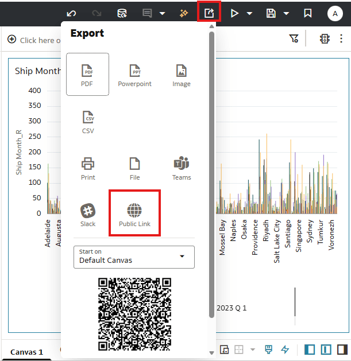
Task: Click the add filter plus icon
Action: [x=11, y=39]
